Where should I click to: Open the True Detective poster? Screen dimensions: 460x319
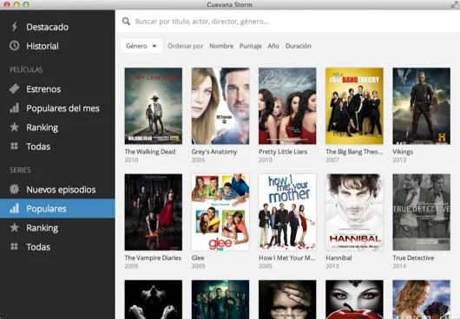coord(421,212)
